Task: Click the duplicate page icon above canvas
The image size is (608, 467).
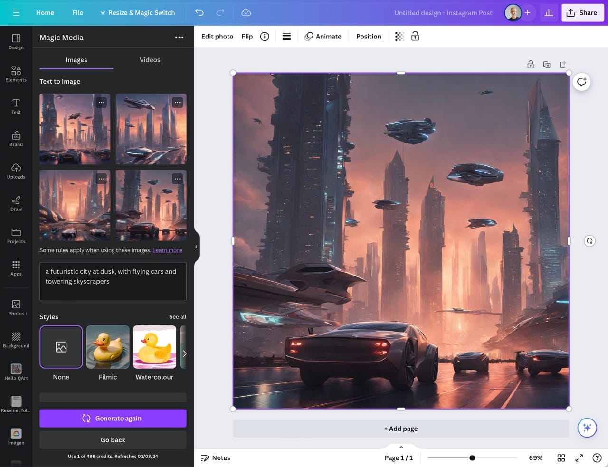Action: (x=547, y=65)
